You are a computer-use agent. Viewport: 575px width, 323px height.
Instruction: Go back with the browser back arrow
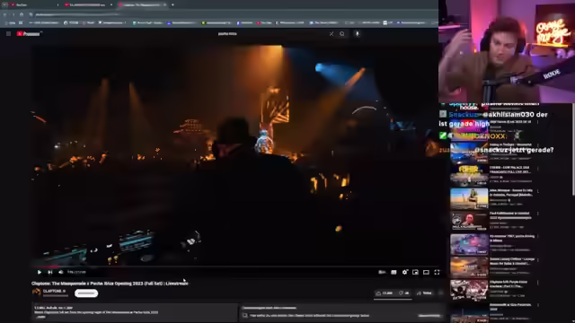coord(4,14)
